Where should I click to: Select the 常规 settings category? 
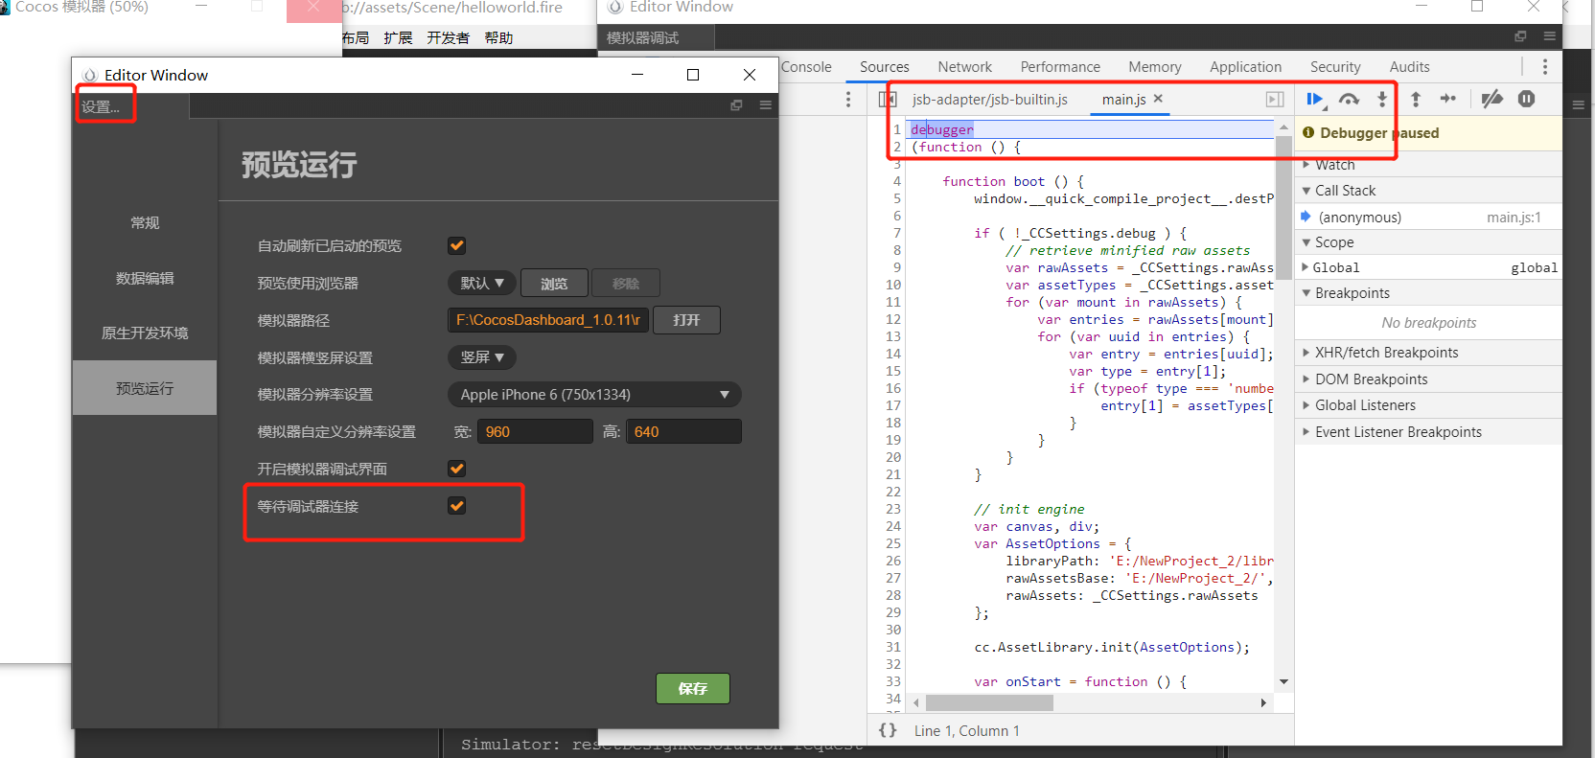(x=145, y=222)
